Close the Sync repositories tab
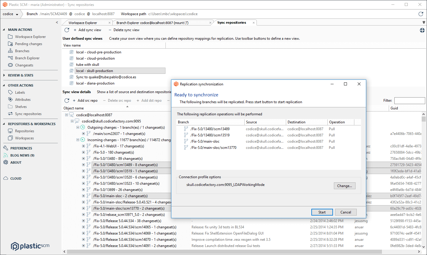 254,23
